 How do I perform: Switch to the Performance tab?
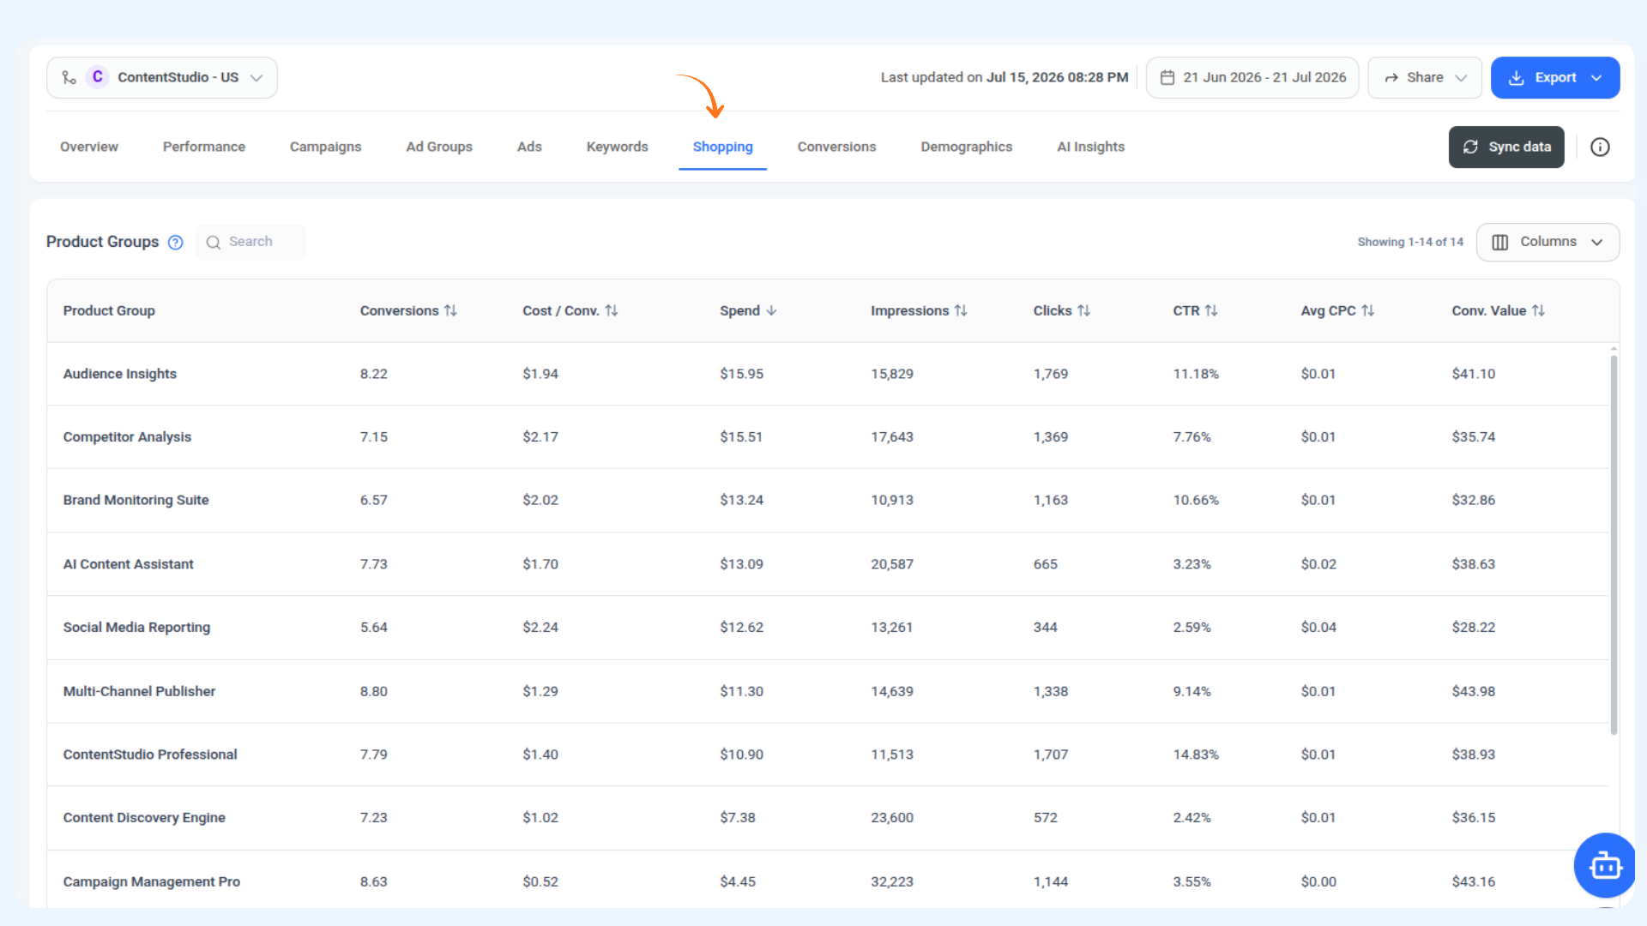(204, 147)
